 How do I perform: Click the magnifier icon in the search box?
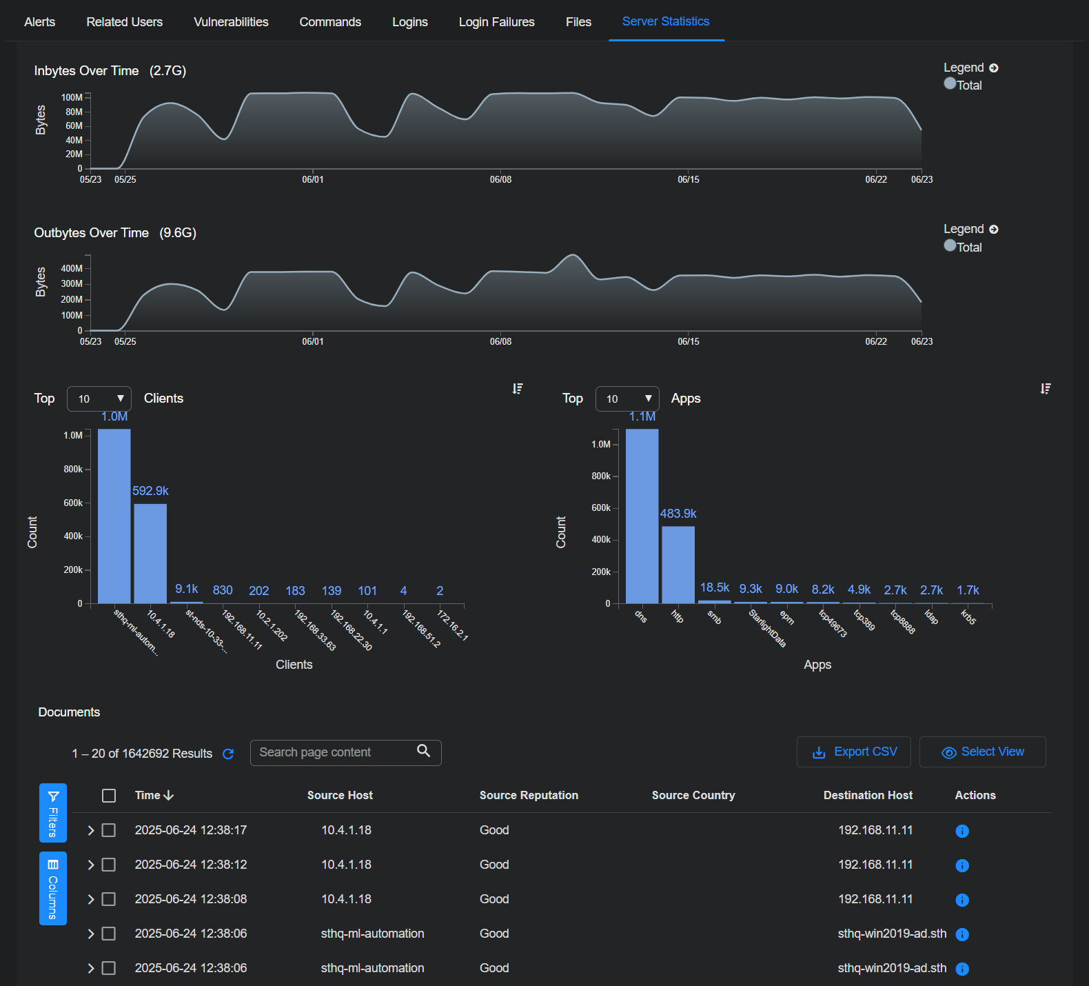pyautogui.click(x=424, y=751)
